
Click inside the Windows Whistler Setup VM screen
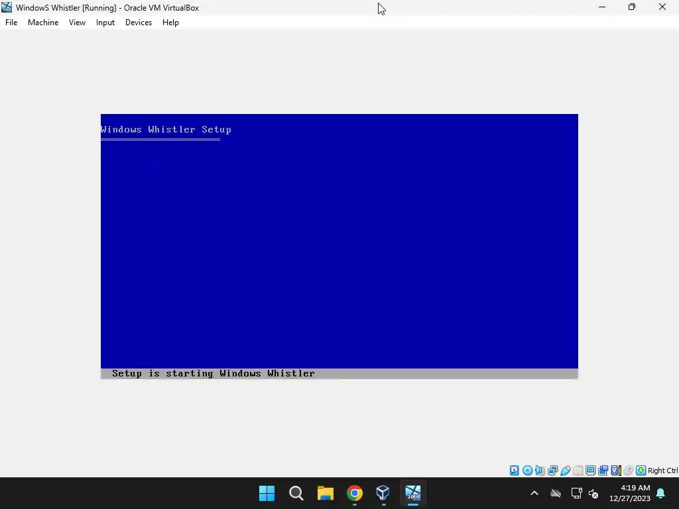339,247
